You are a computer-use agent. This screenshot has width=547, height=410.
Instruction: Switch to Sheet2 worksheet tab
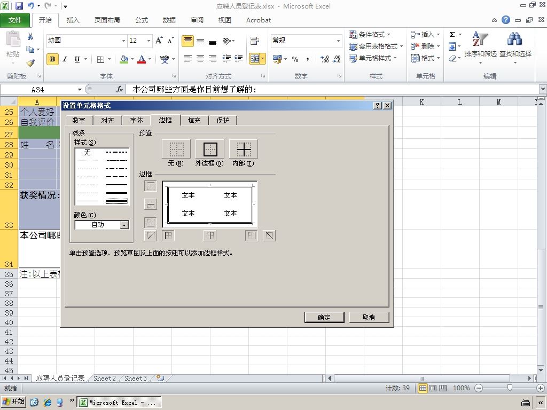[104, 379]
